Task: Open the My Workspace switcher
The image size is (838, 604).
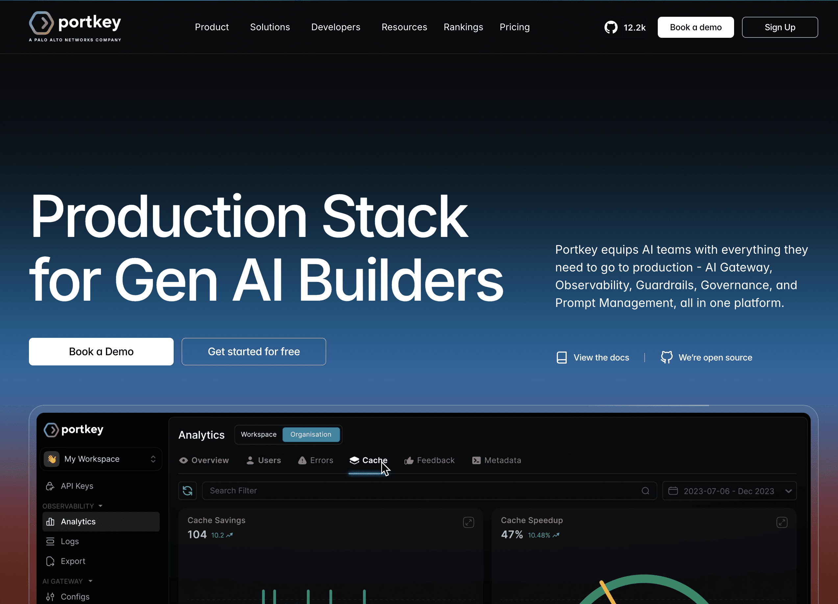Action: (101, 459)
